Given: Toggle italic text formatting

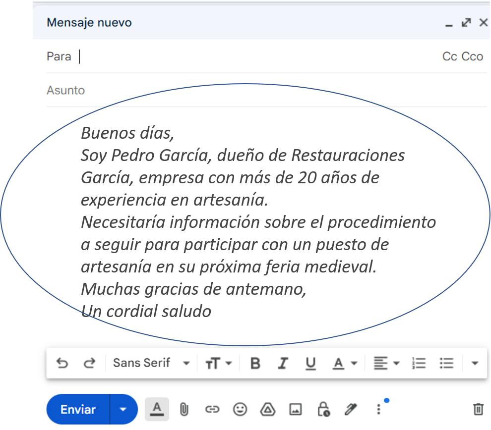Looking at the screenshot, I should [283, 364].
